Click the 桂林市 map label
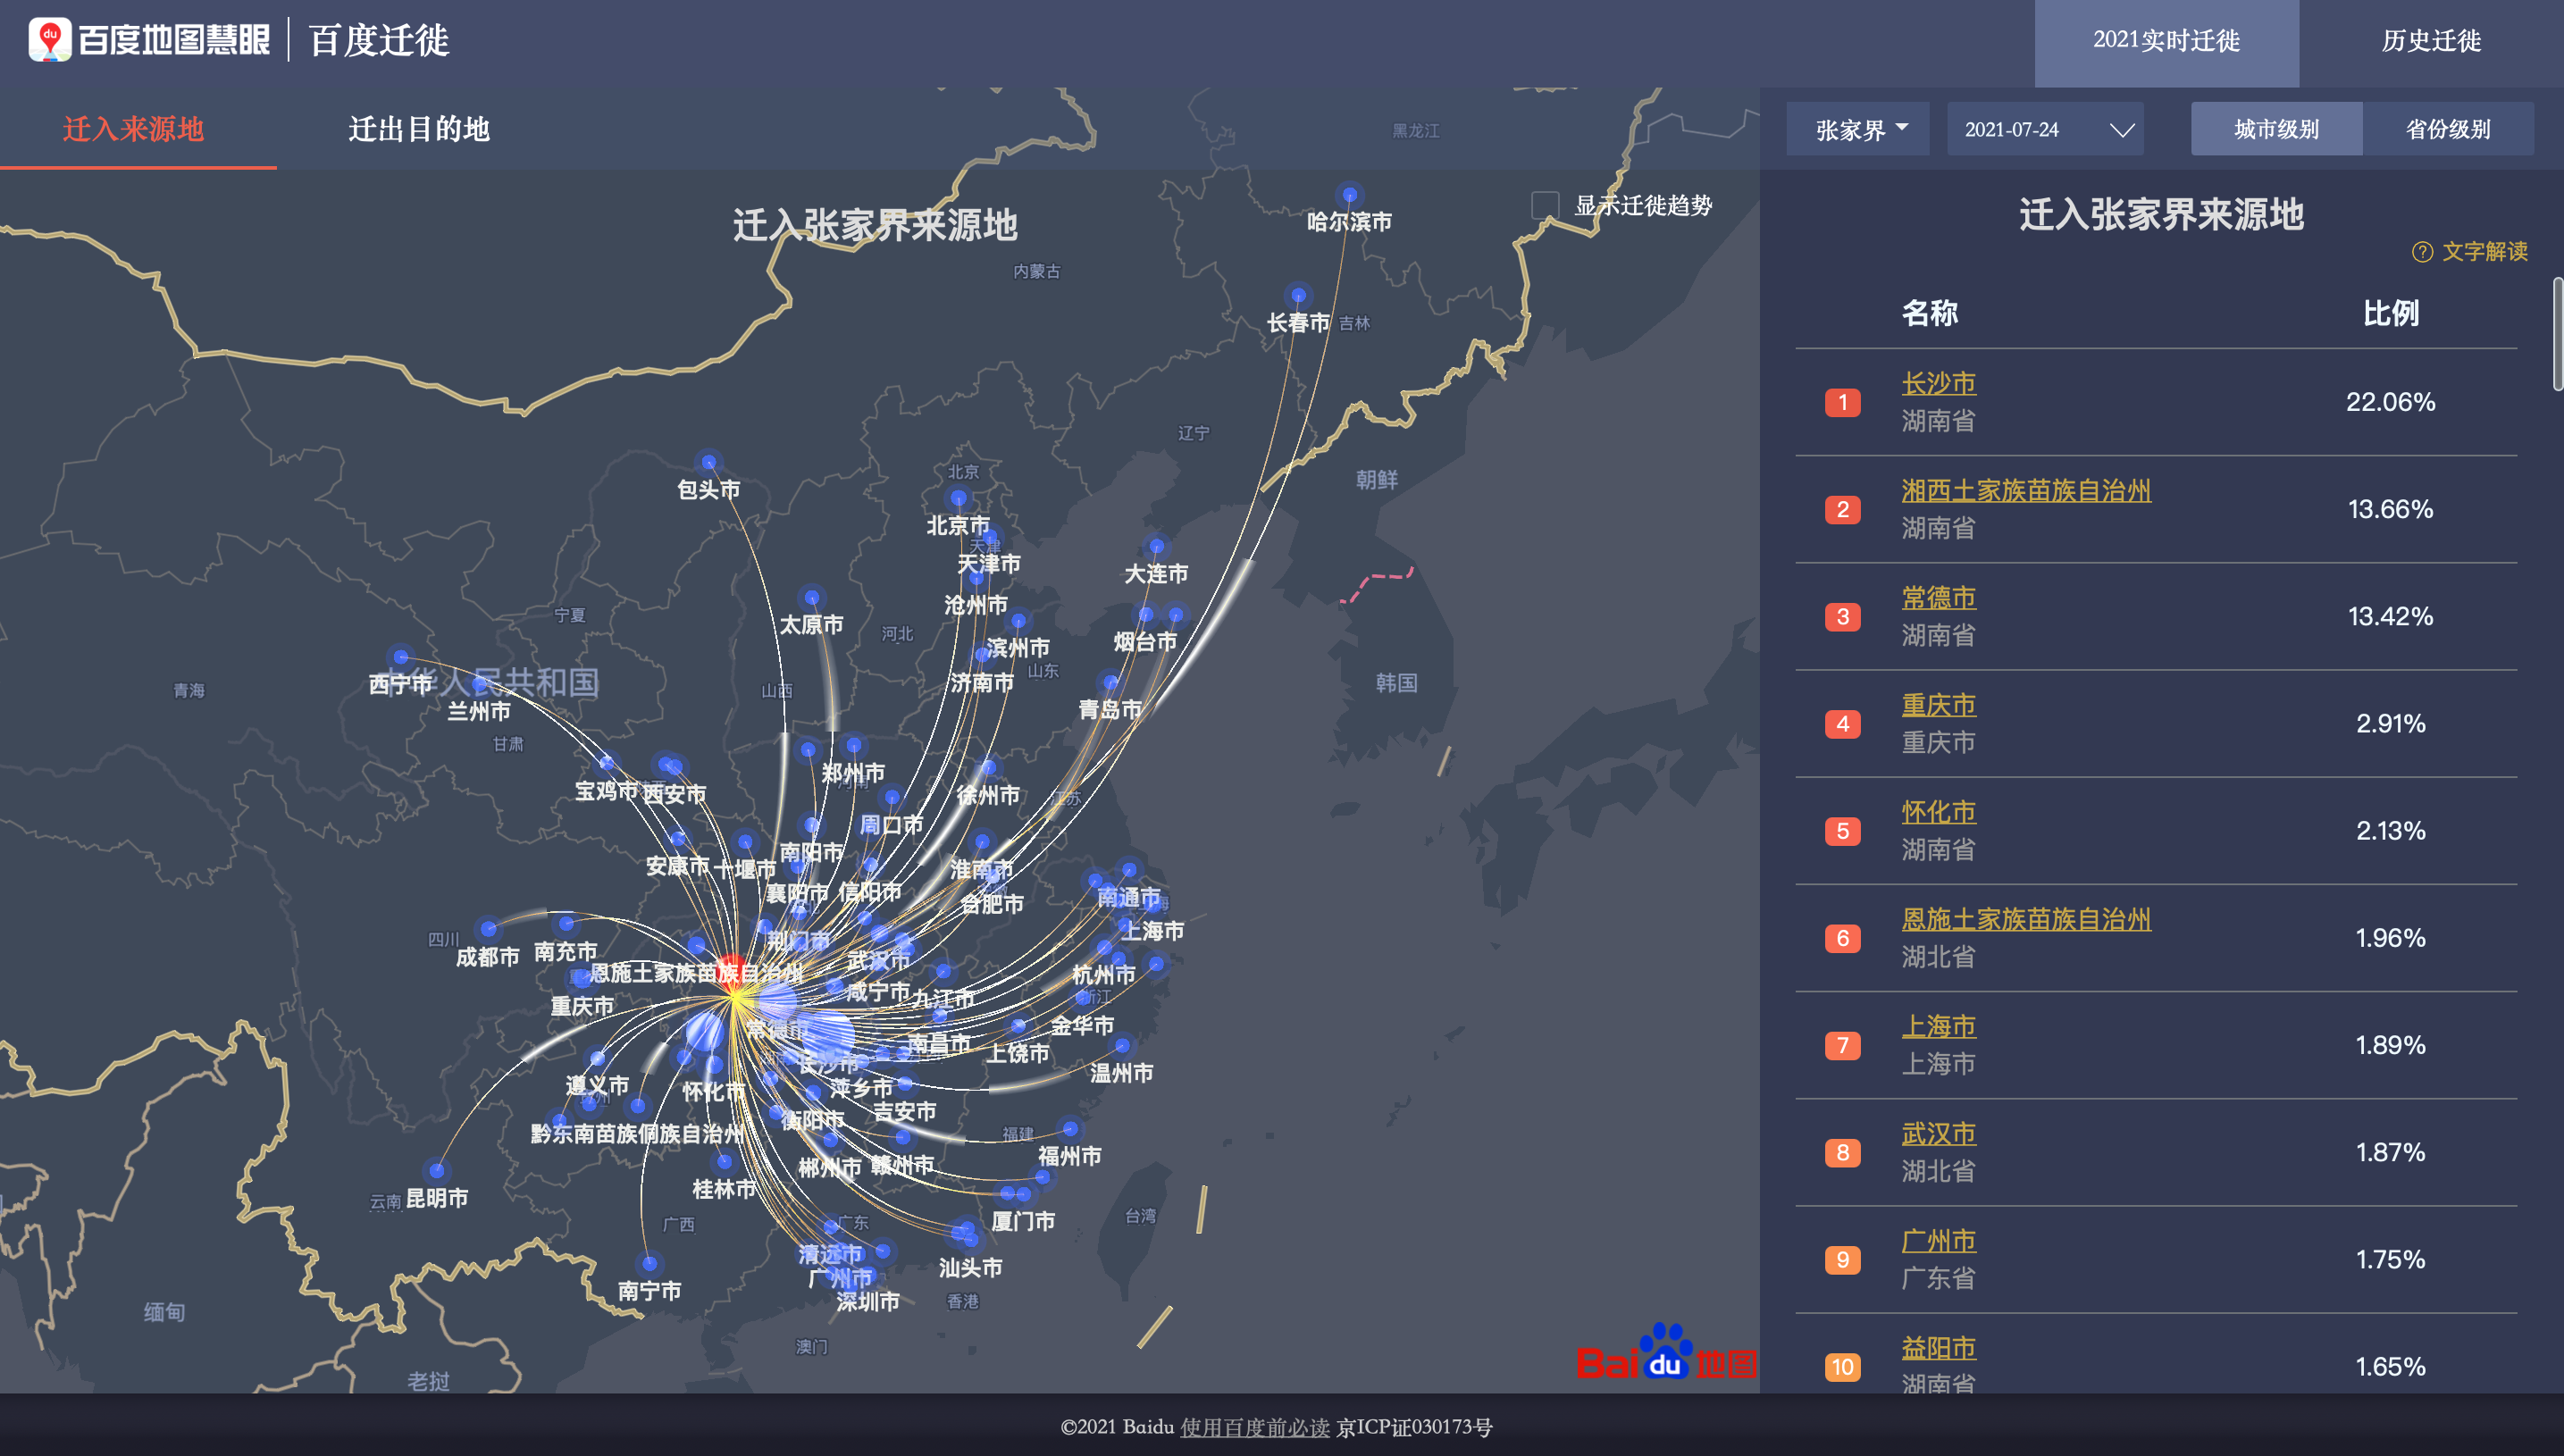This screenshot has width=2564, height=1456. pos(724,1189)
